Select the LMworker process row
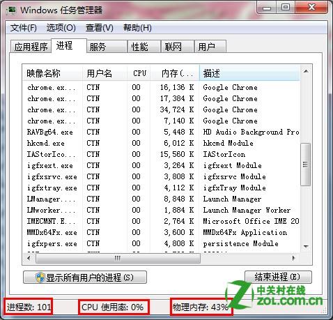The image size is (333, 320). [161, 210]
